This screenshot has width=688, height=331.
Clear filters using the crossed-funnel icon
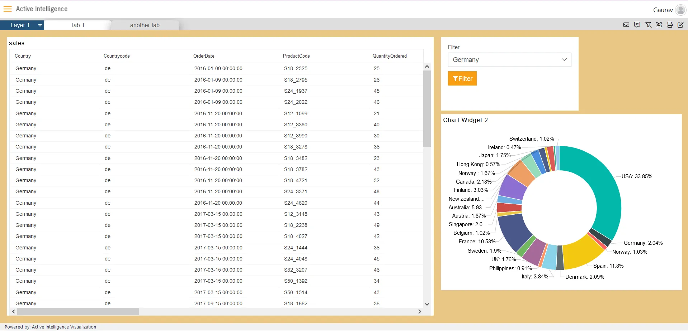(648, 25)
